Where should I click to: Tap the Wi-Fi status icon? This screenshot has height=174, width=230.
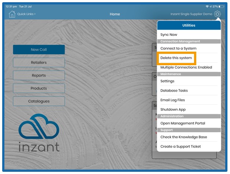pos(207,7)
